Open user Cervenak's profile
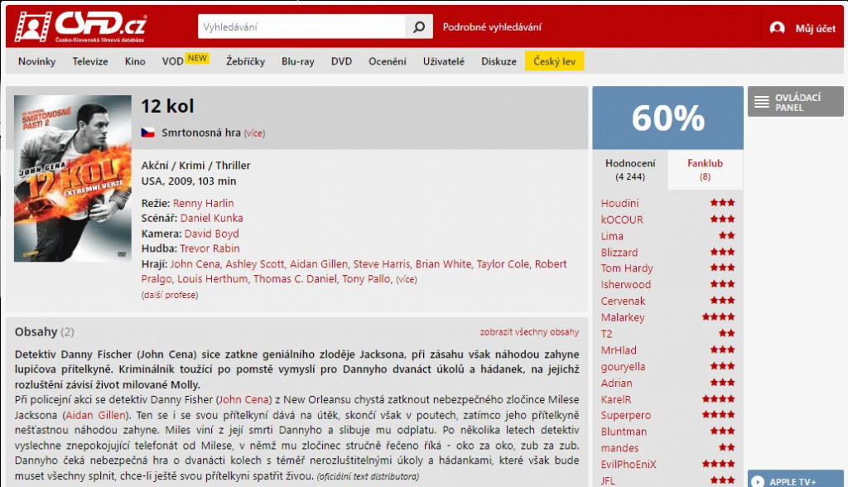This screenshot has height=487, width=848. [x=623, y=301]
